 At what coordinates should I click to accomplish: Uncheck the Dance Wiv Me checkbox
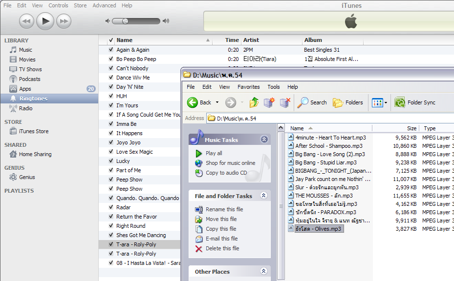[x=111, y=78]
